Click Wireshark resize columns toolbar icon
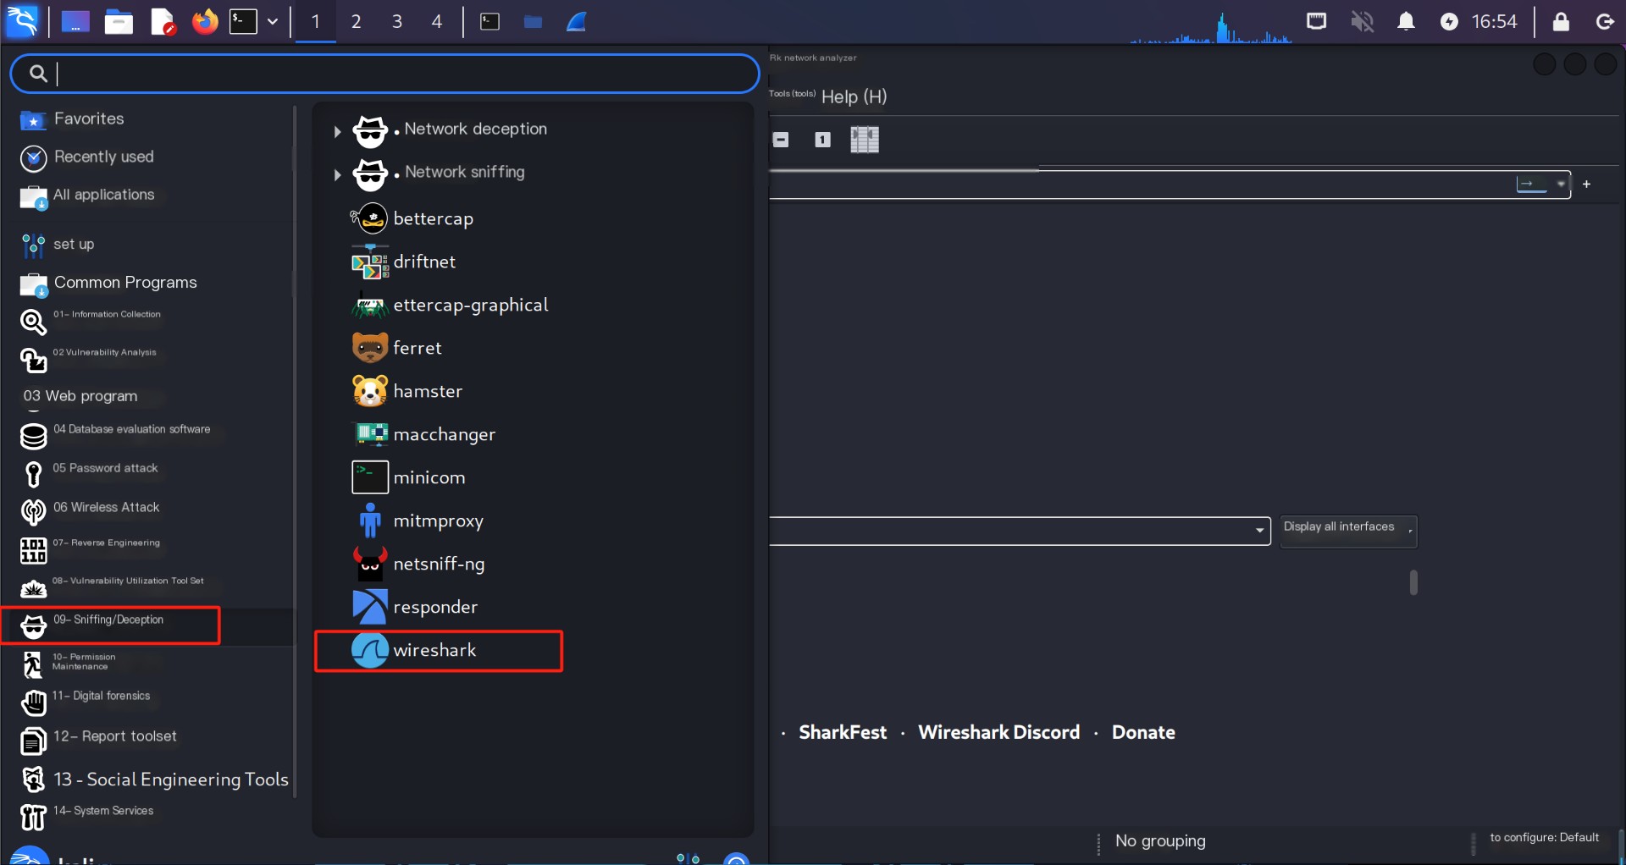This screenshot has width=1626, height=865. click(x=864, y=140)
